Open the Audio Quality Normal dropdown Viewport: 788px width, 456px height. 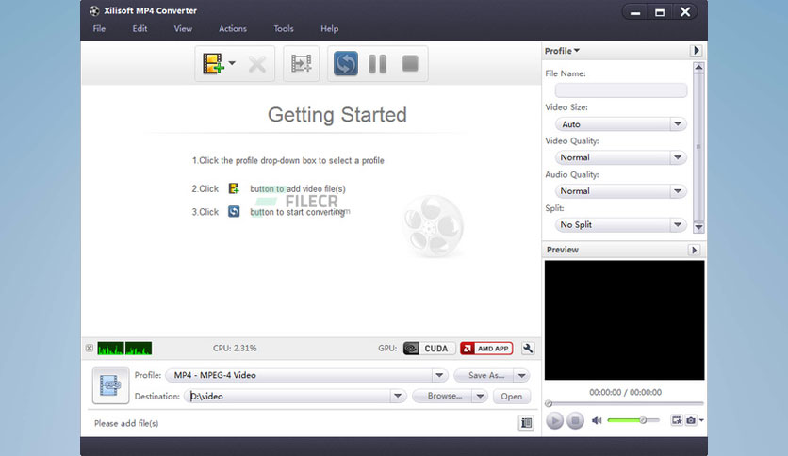[x=620, y=191]
